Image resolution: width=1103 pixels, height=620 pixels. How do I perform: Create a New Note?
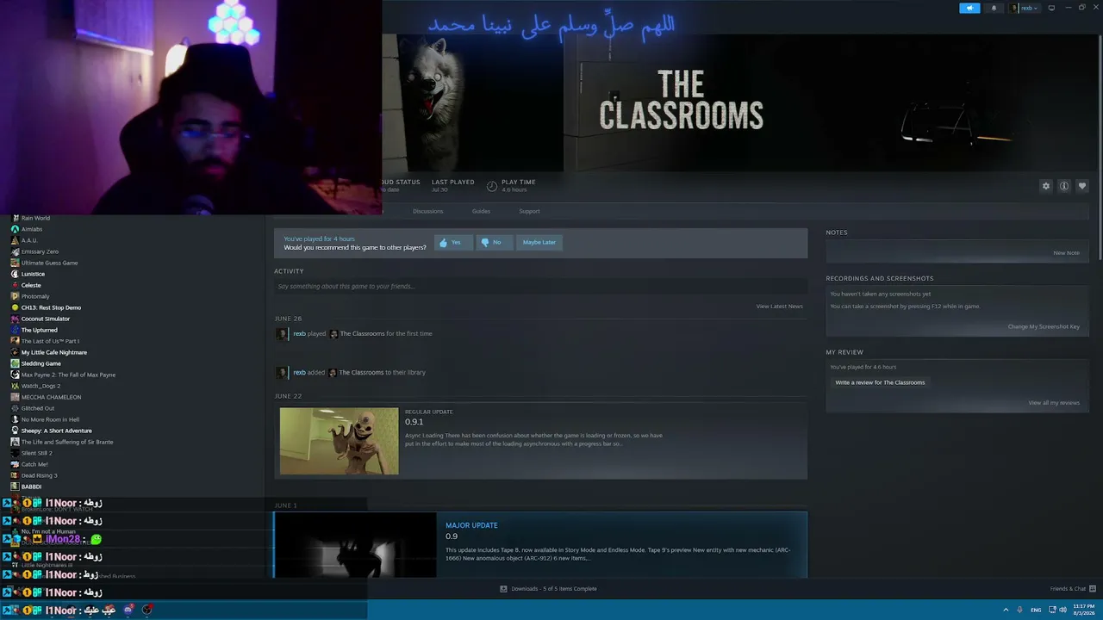click(1066, 253)
